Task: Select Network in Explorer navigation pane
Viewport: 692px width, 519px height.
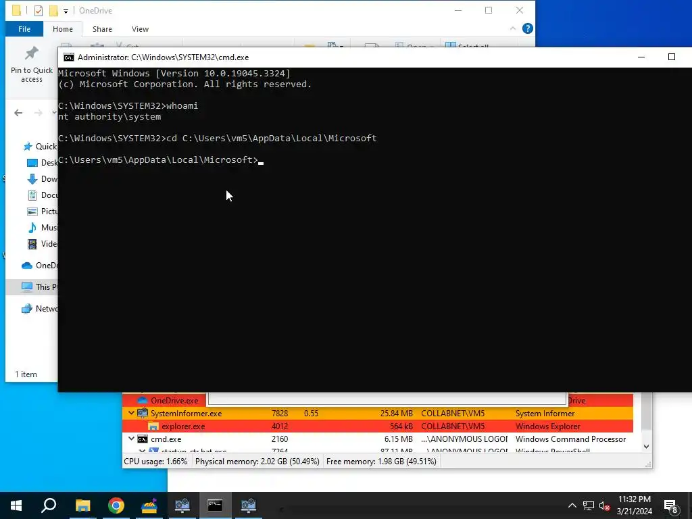Action: pyautogui.click(x=40, y=308)
